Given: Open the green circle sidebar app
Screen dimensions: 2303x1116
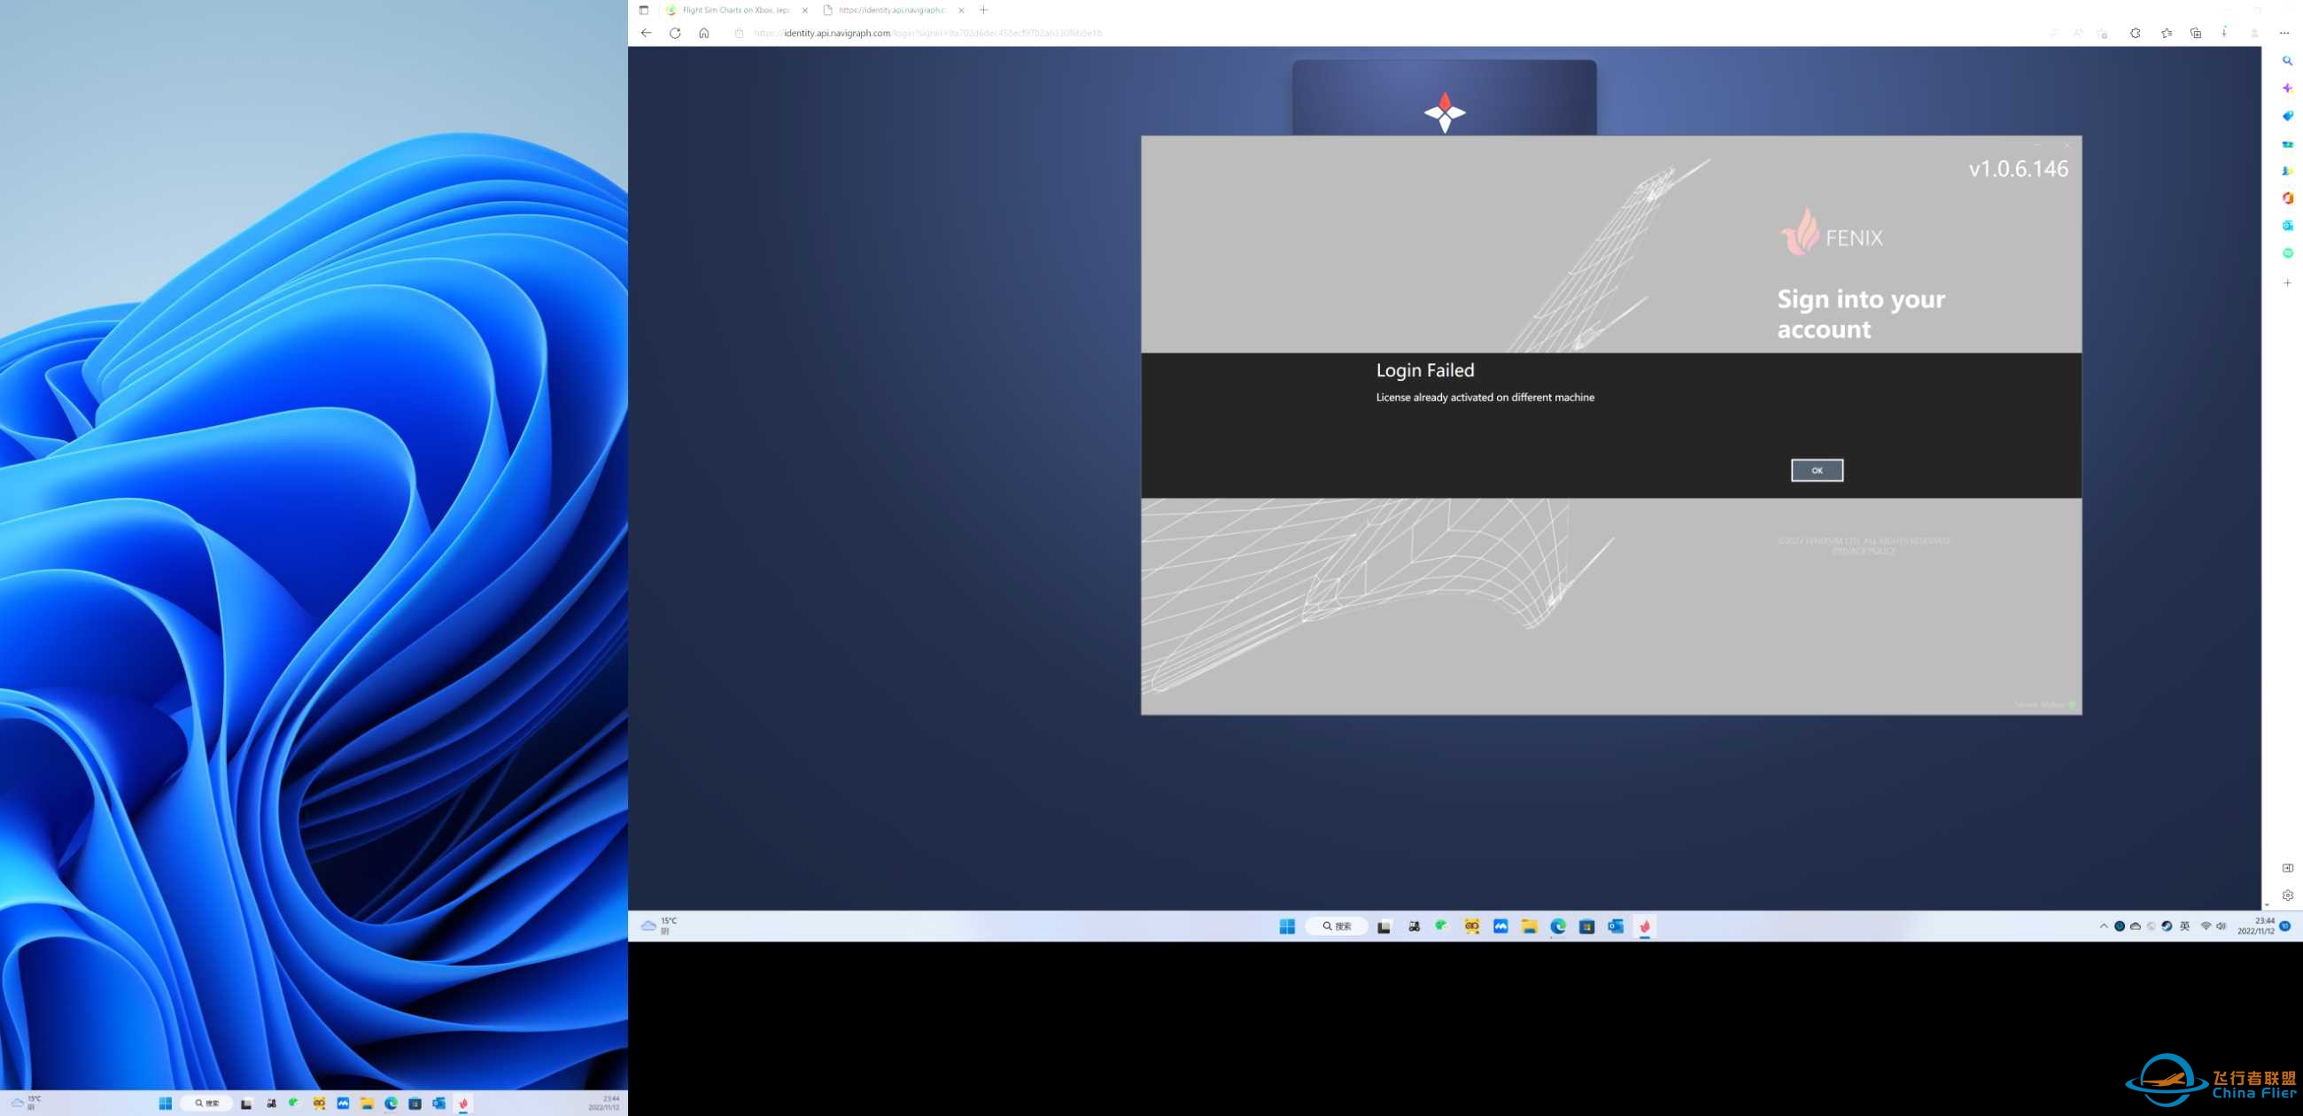Looking at the screenshot, I should click(x=2288, y=253).
